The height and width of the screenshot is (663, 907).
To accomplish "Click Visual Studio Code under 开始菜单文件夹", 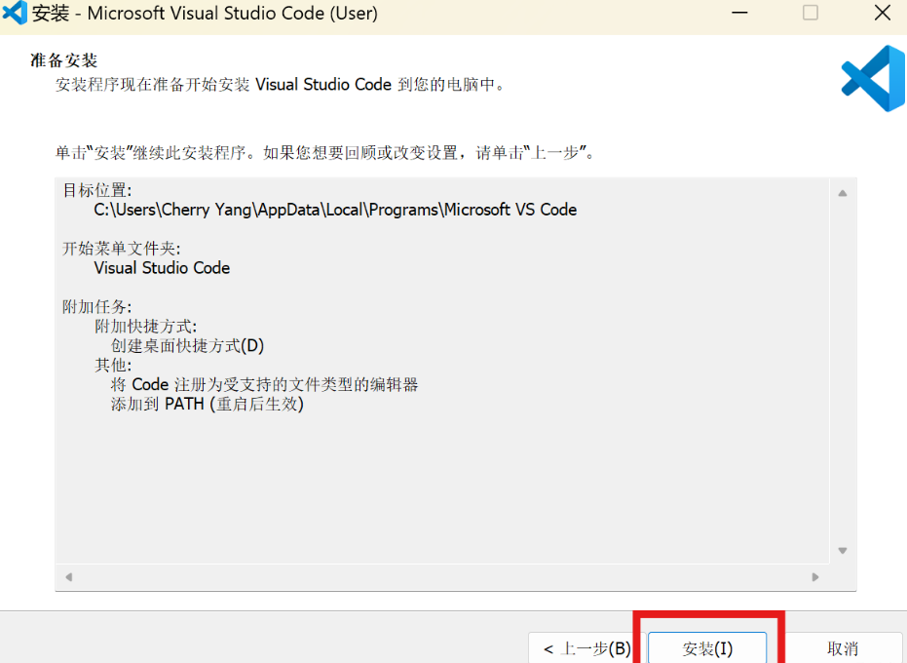I will [x=162, y=268].
